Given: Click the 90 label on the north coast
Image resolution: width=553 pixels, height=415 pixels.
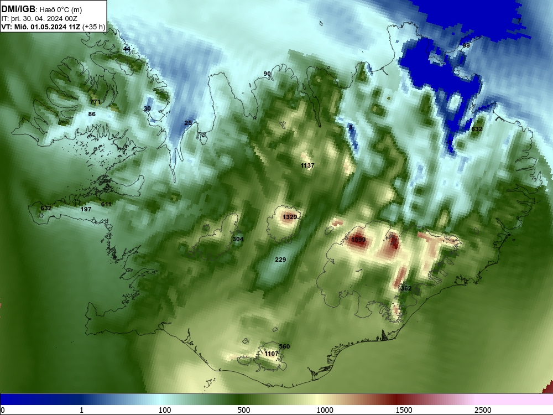Looking at the screenshot, I should pyautogui.click(x=267, y=74).
